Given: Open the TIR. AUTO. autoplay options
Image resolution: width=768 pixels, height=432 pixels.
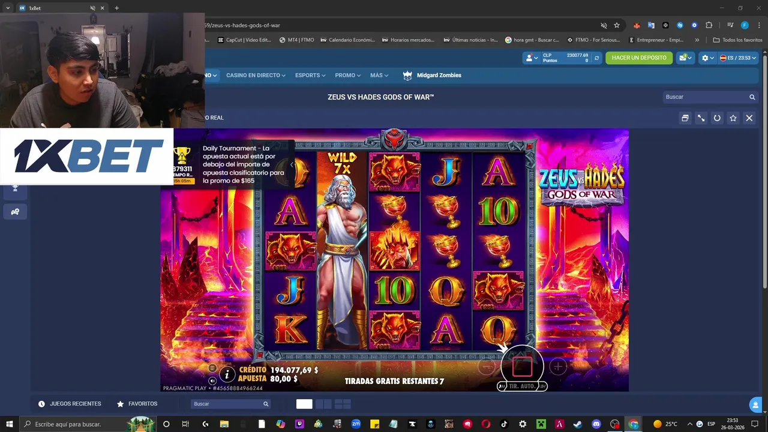Looking at the screenshot, I should (522, 386).
